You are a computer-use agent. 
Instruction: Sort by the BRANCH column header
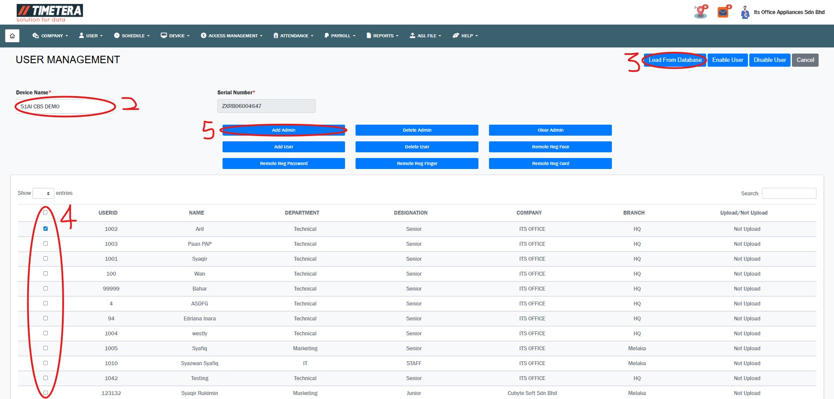(634, 213)
